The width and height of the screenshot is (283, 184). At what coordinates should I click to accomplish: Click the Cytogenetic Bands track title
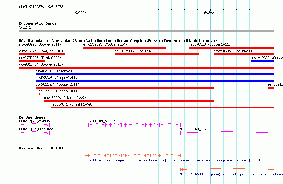38,23
